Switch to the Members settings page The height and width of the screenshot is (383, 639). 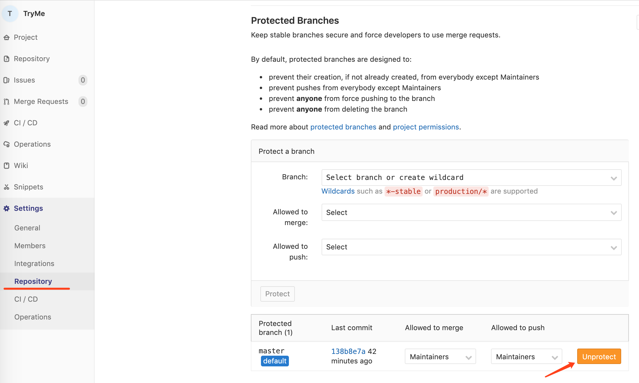30,246
